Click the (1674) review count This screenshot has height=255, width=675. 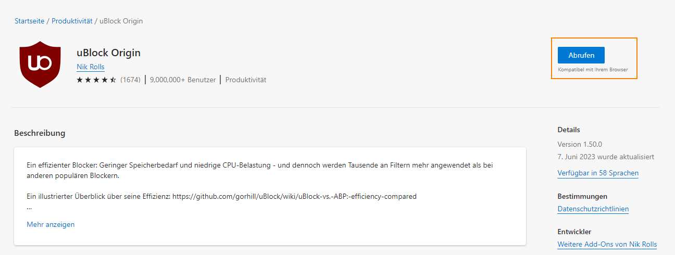pos(130,80)
